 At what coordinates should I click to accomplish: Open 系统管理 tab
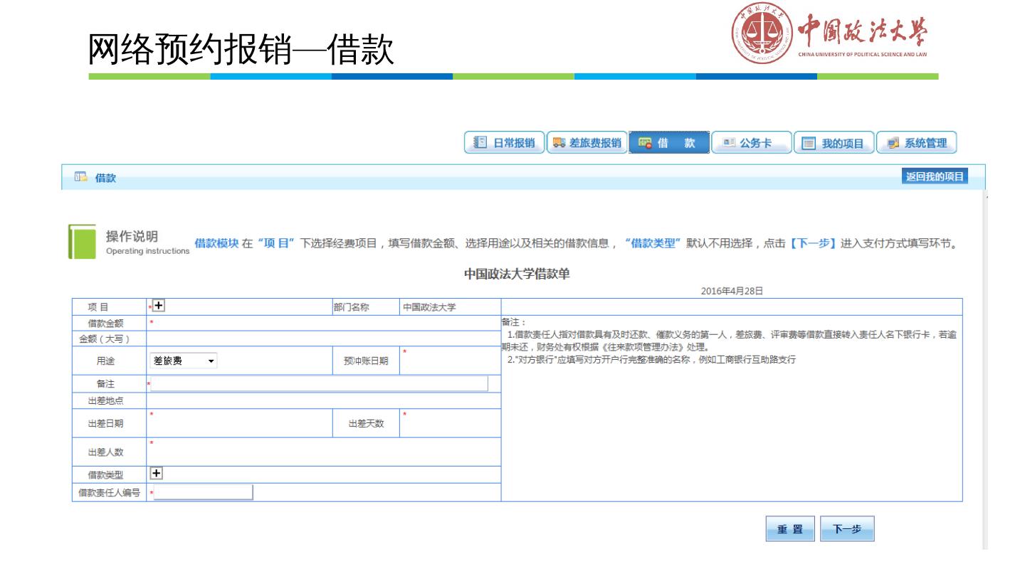pos(917,143)
